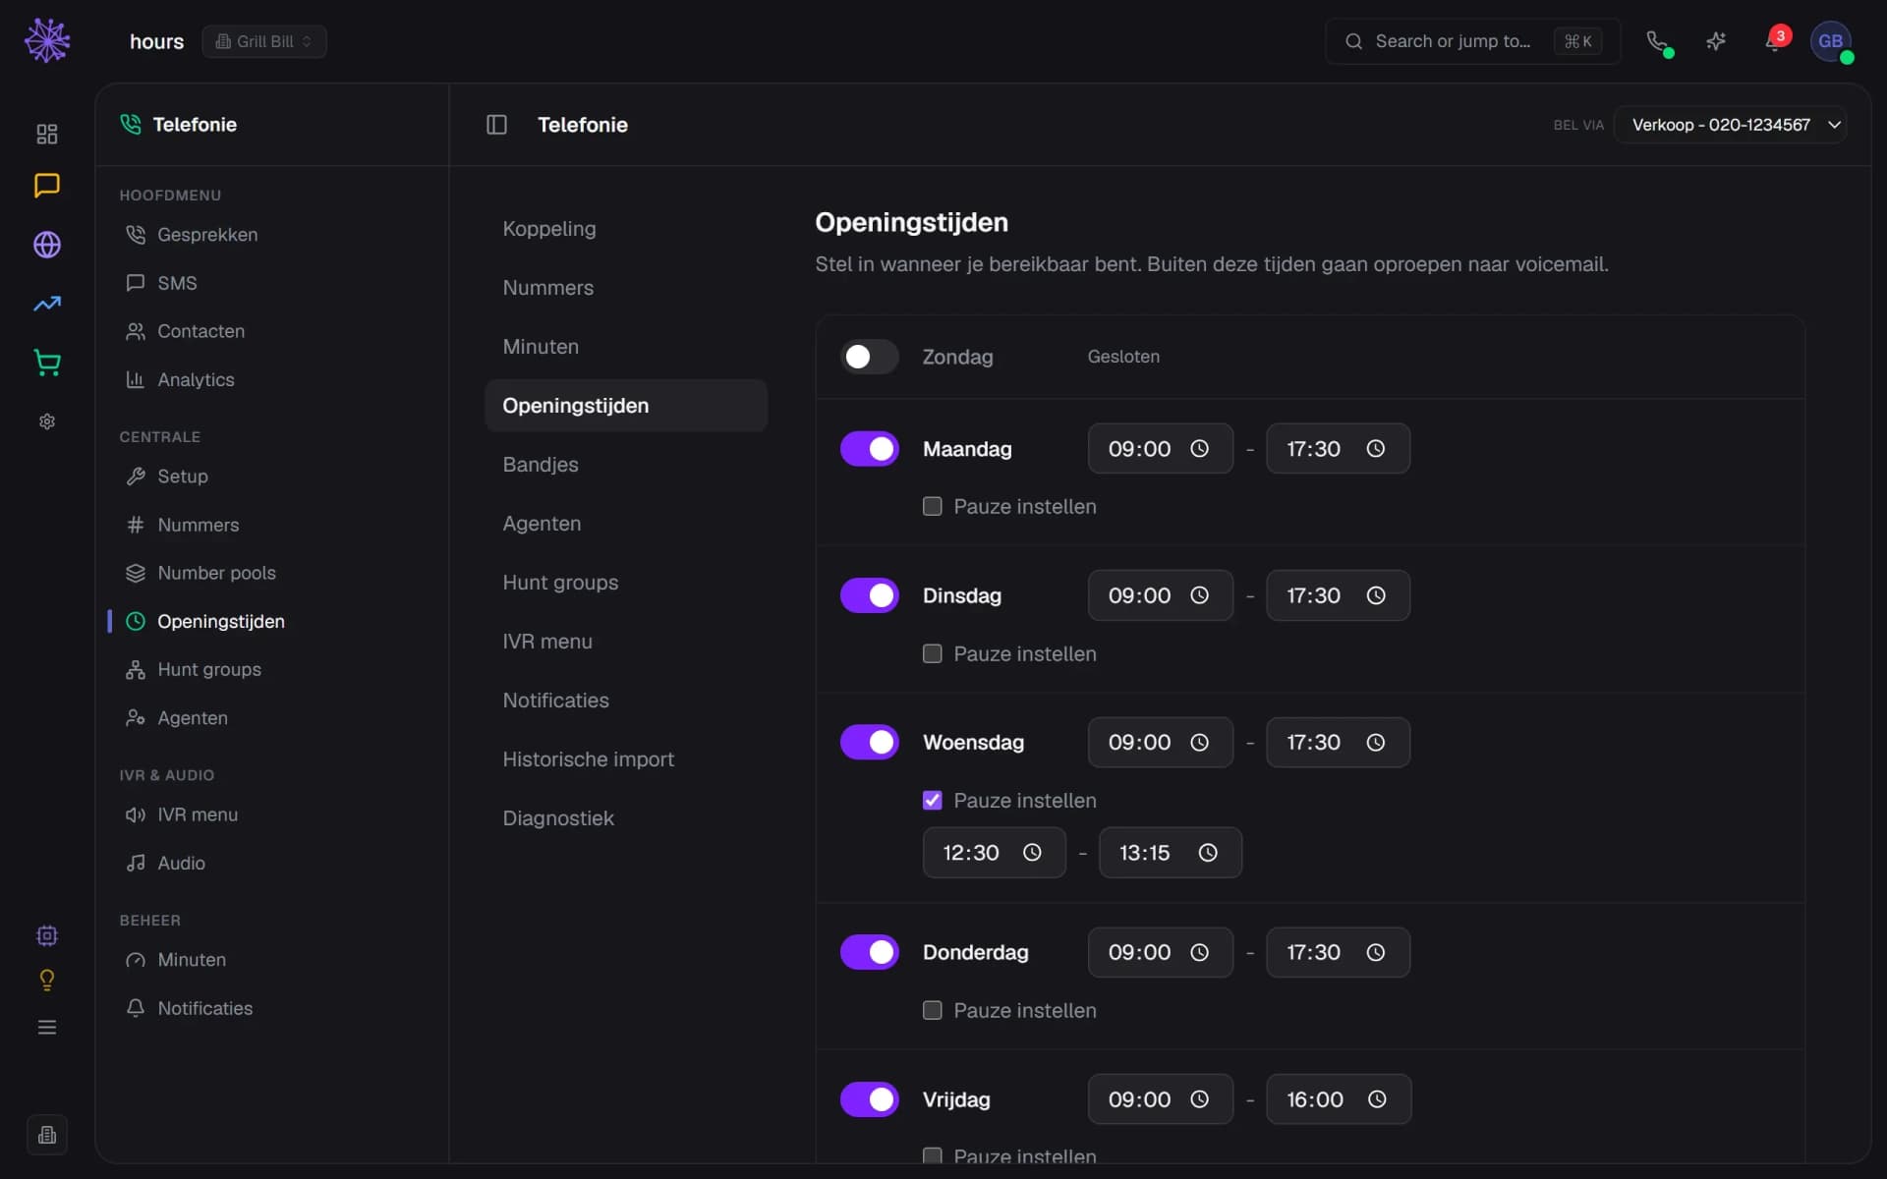Image resolution: width=1887 pixels, height=1179 pixels.
Task: Click the sparkles AI icon in header
Action: tap(1716, 41)
